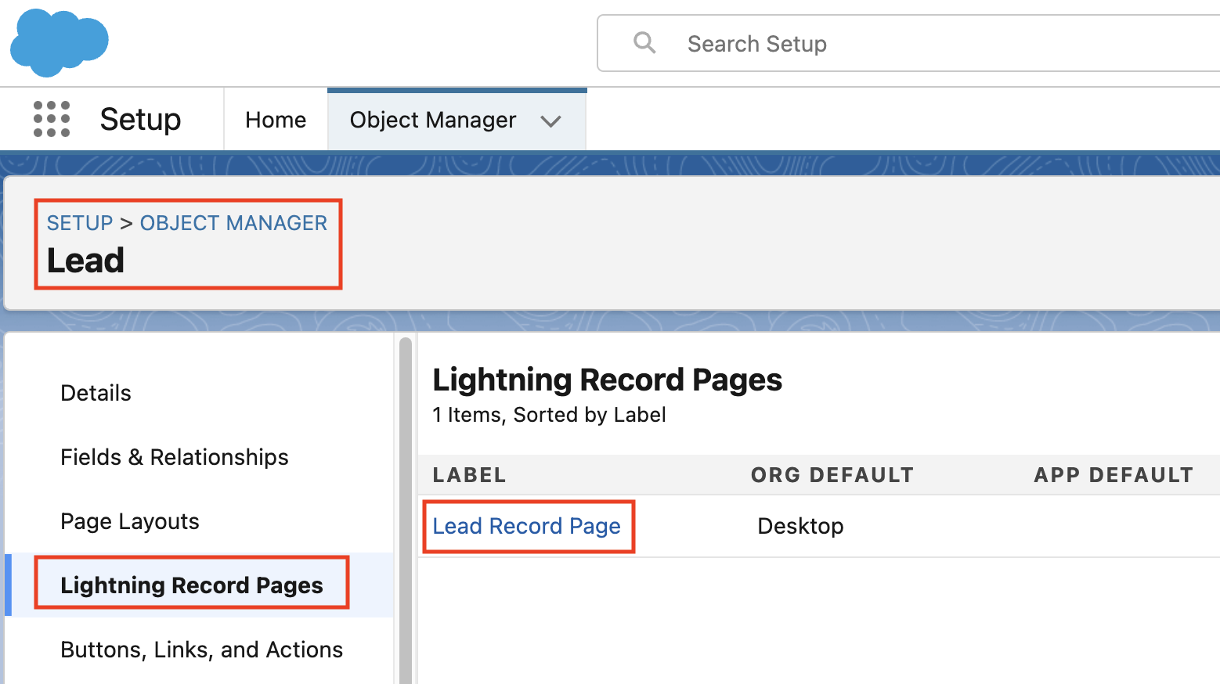The image size is (1220, 684).
Task: Open the Home tab
Action: click(x=276, y=120)
